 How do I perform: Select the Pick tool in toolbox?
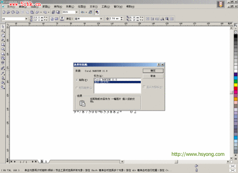point(3,26)
